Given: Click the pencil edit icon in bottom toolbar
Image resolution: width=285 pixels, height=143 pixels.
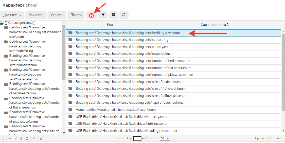Looking at the screenshot, I should click(16, 139).
